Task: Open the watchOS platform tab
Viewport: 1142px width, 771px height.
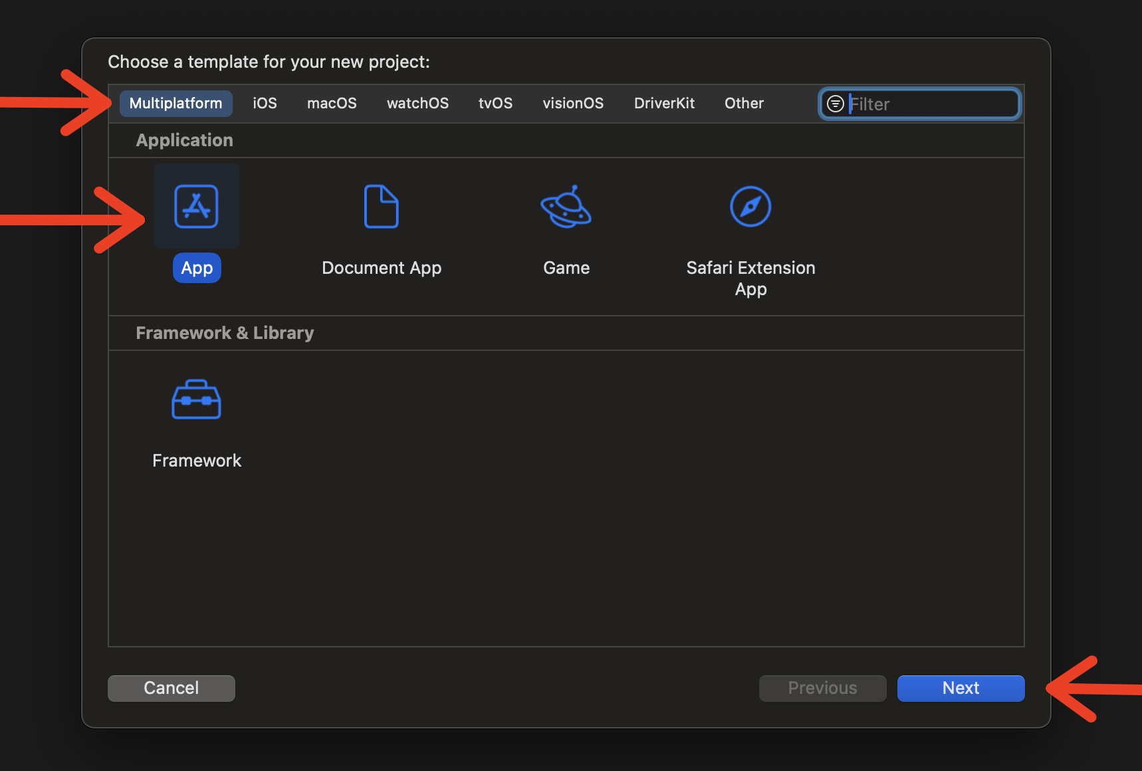Action: tap(417, 103)
